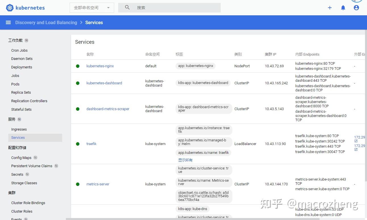This screenshot has width=367, height=220.
Task: Click the green status icon for kubernetes-nginx
Action: tap(78, 66)
